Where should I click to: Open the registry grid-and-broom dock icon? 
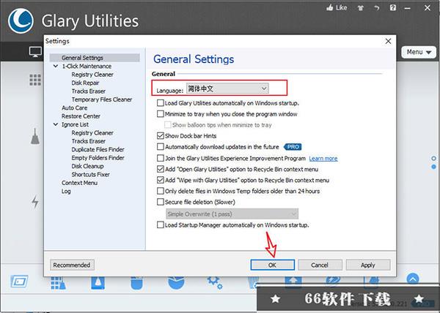pos(59,283)
